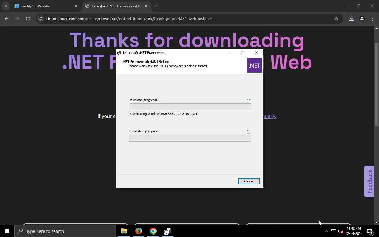Open the Windows Start menu
The width and height of the screenshot is (379, 237).
tap(7, 231)
